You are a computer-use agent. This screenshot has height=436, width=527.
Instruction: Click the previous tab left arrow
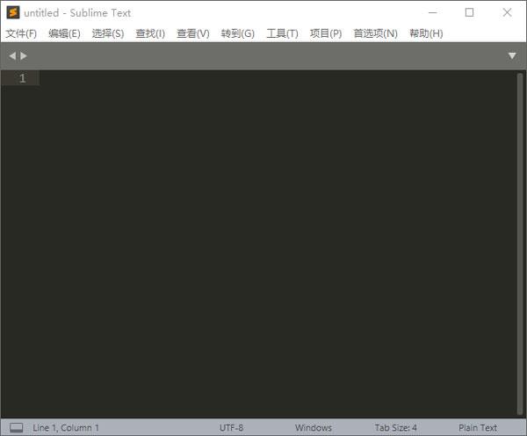(12, 56)
